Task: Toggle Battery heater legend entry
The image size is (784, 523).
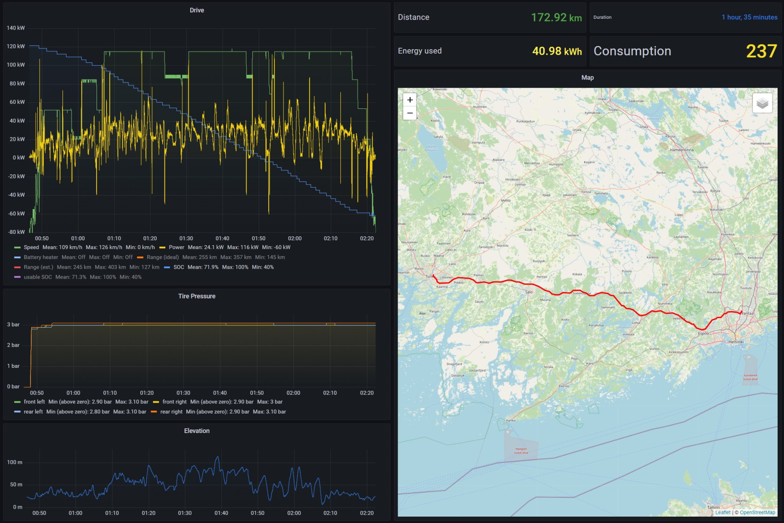Action: (x=41, y=257)
